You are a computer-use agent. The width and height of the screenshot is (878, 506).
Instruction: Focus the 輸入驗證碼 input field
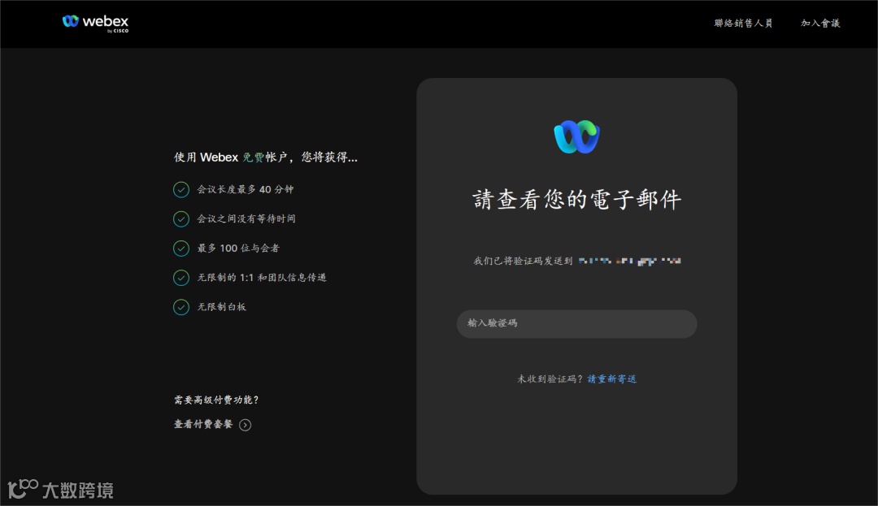(576, 324)
